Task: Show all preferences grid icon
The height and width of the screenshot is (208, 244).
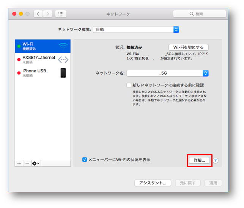Action: [x=61, y=14]
